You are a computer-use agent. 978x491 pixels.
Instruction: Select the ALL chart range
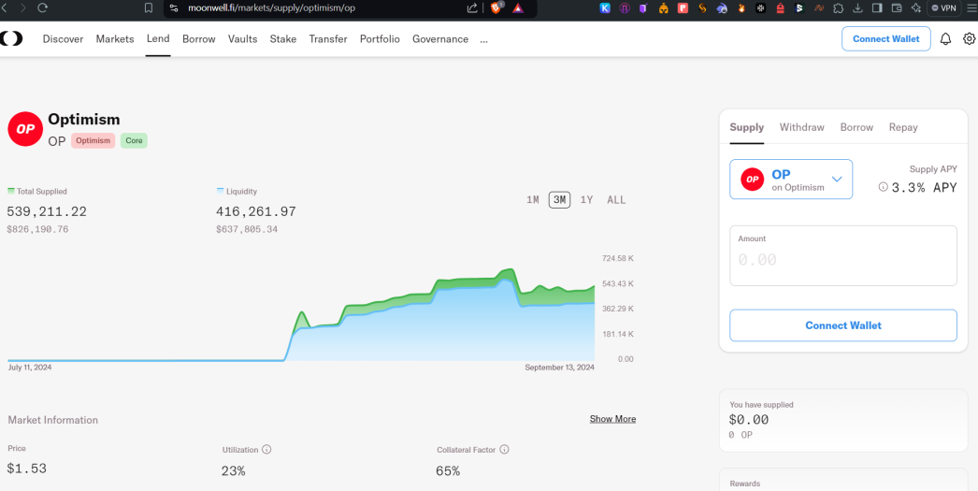(616, 199)
